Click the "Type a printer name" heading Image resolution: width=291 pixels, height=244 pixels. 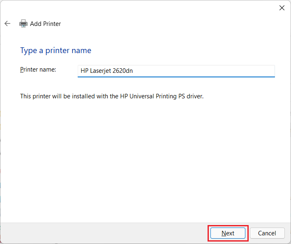click(55, 51)
